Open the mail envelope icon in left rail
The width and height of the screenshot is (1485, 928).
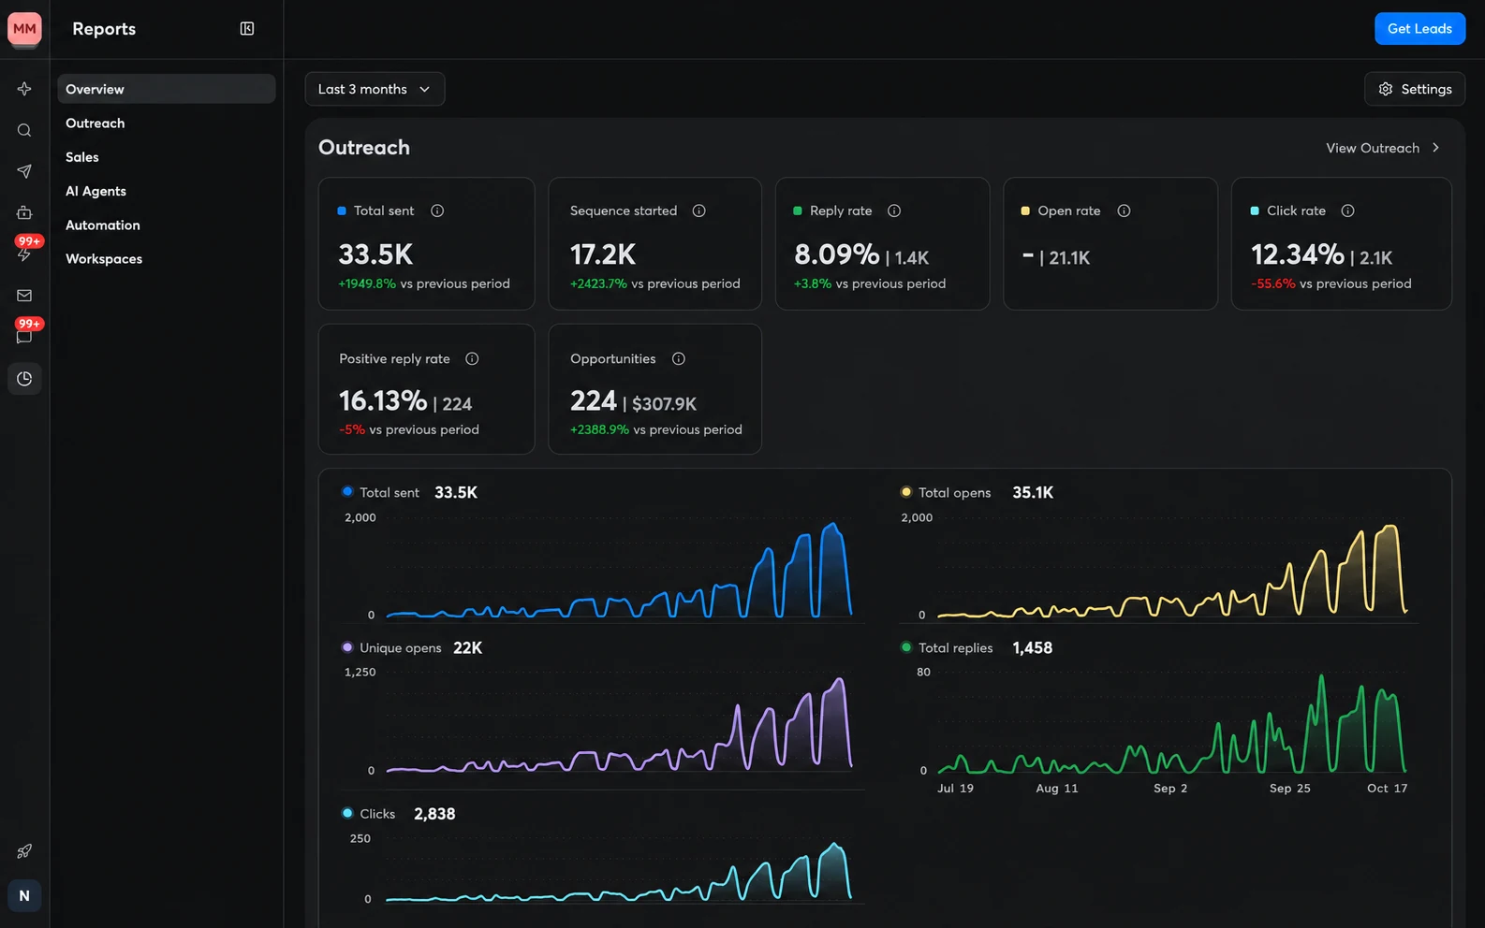24,296
